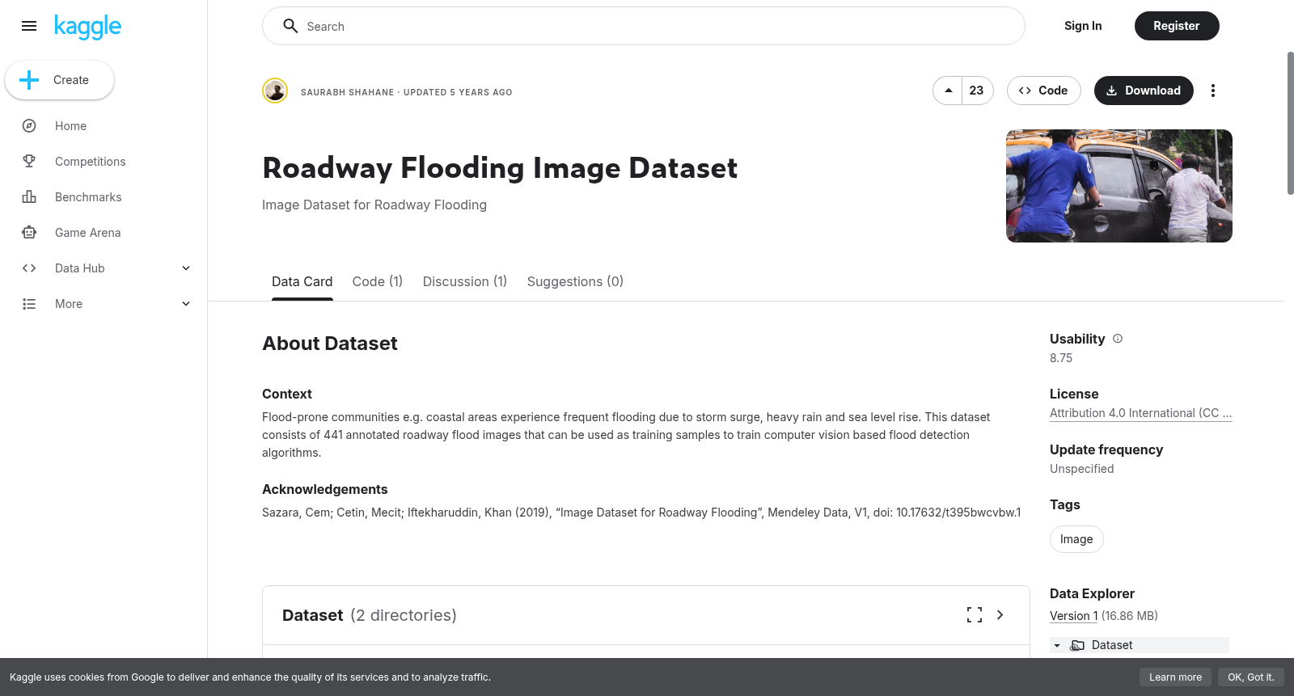Open Home via compass icon

point(29,126)
